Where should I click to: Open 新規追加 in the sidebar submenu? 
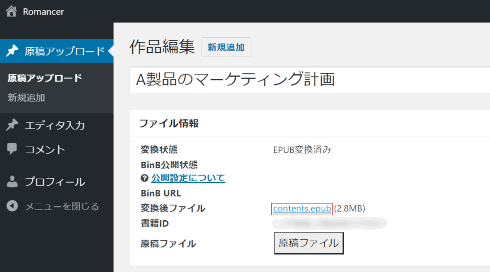26,98
